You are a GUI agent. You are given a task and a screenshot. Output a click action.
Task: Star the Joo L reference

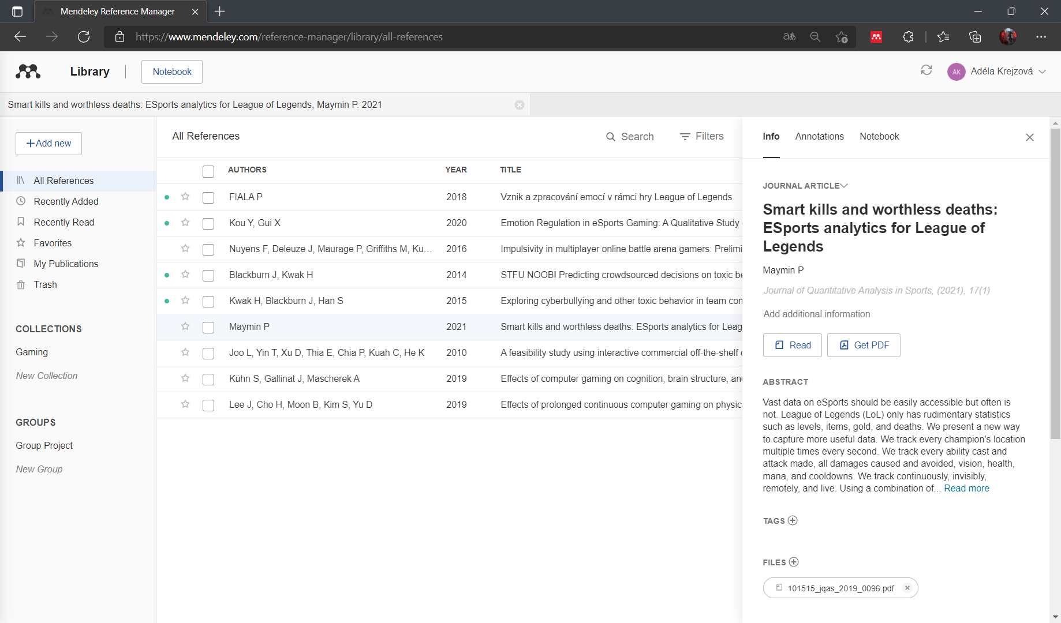click(x=185, y=352)
